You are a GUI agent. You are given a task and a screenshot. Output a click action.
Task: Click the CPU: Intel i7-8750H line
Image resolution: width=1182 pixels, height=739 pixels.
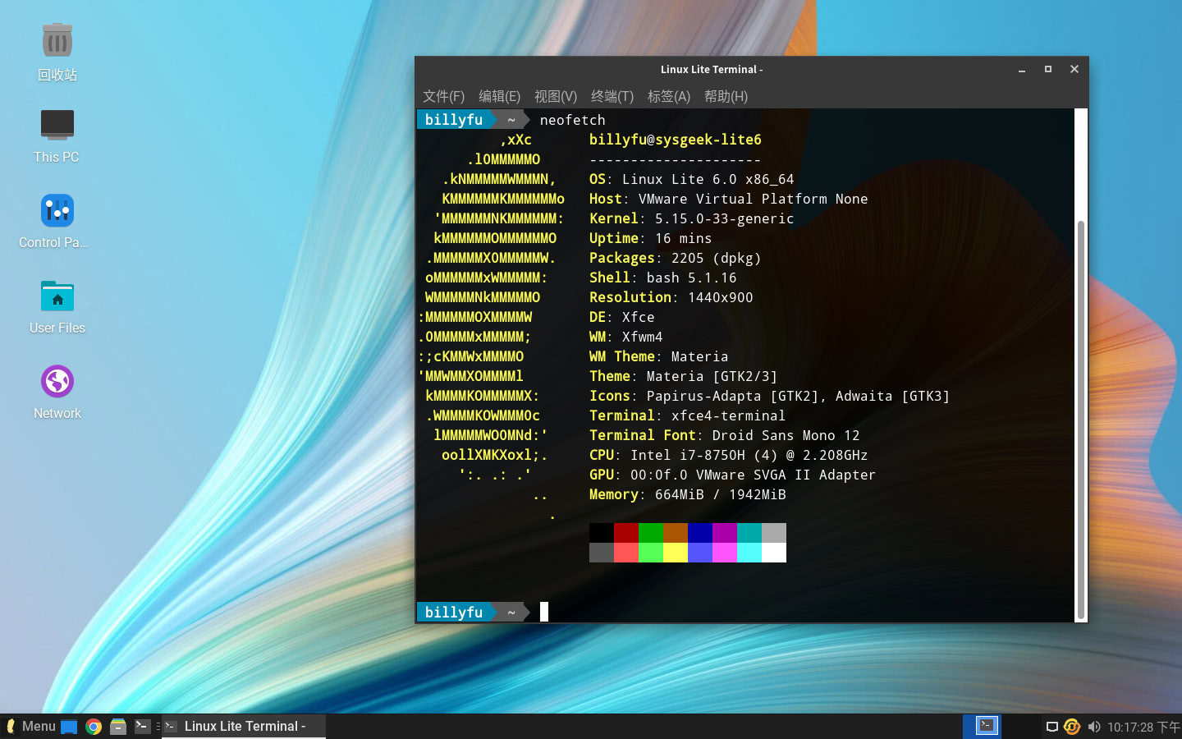pyautogui.click(x=728, y=455)
